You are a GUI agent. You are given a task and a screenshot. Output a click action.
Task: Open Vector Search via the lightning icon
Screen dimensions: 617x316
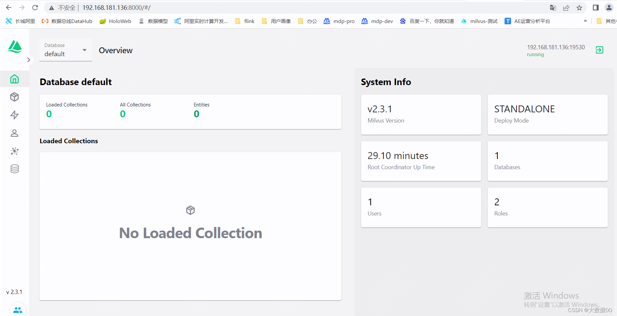pyautogui.click(x=14, y=115)
